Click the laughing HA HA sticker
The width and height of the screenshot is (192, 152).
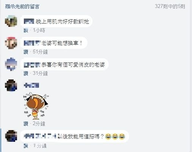click(x=36, y=106)
